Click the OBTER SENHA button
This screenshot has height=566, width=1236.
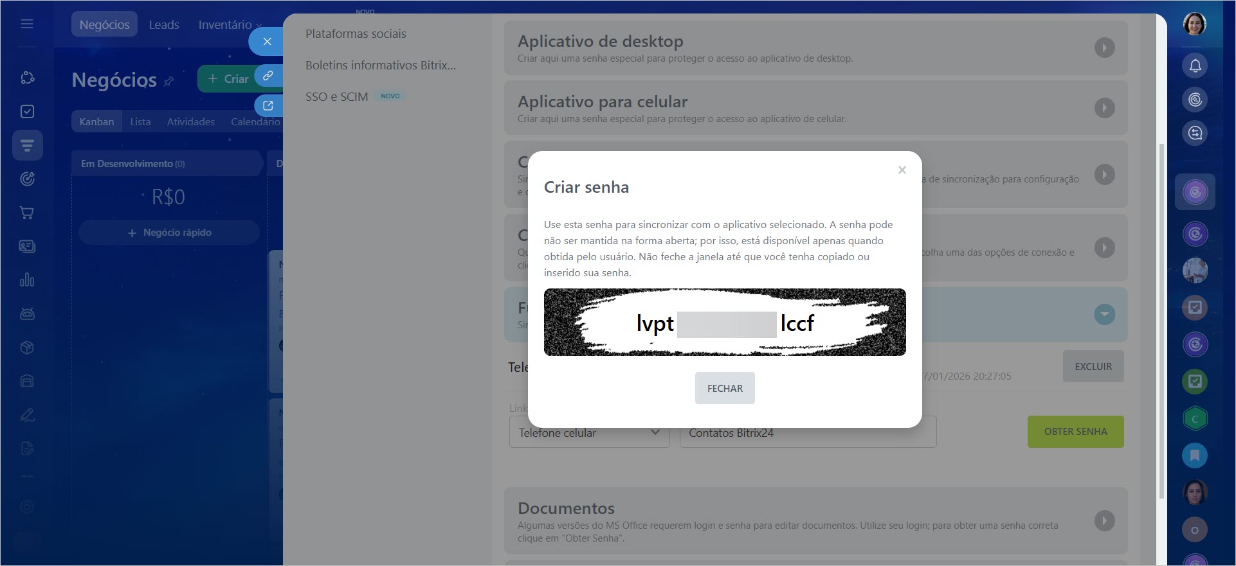(1075, 432)
